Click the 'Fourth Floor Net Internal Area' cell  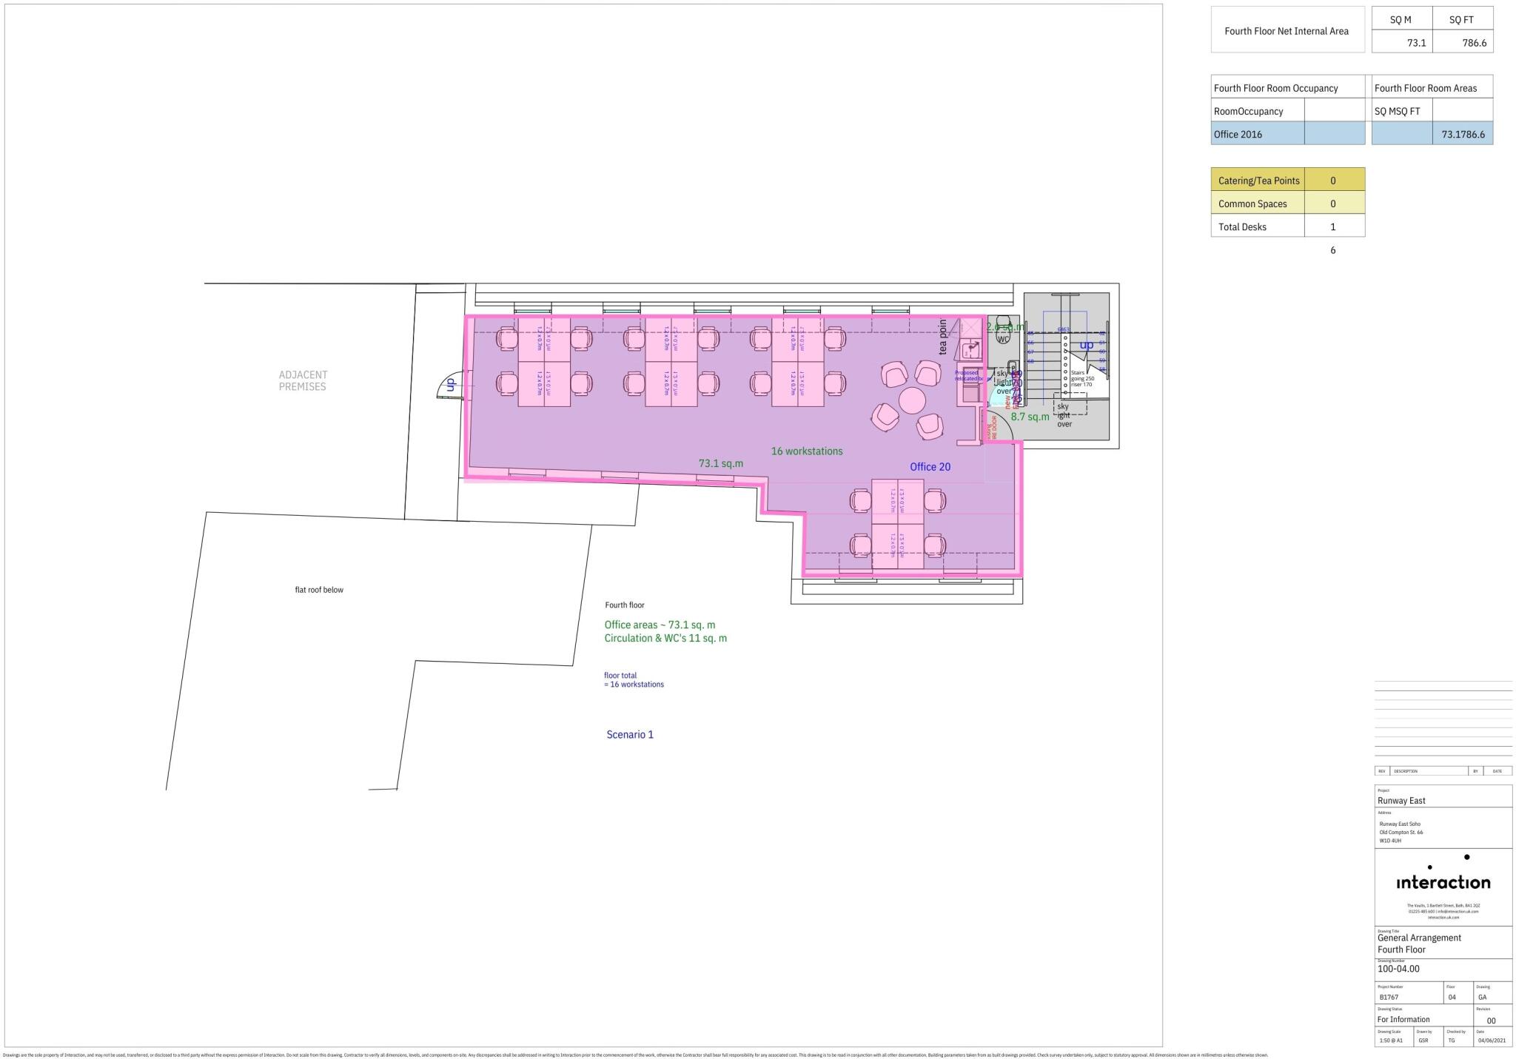1287,30
